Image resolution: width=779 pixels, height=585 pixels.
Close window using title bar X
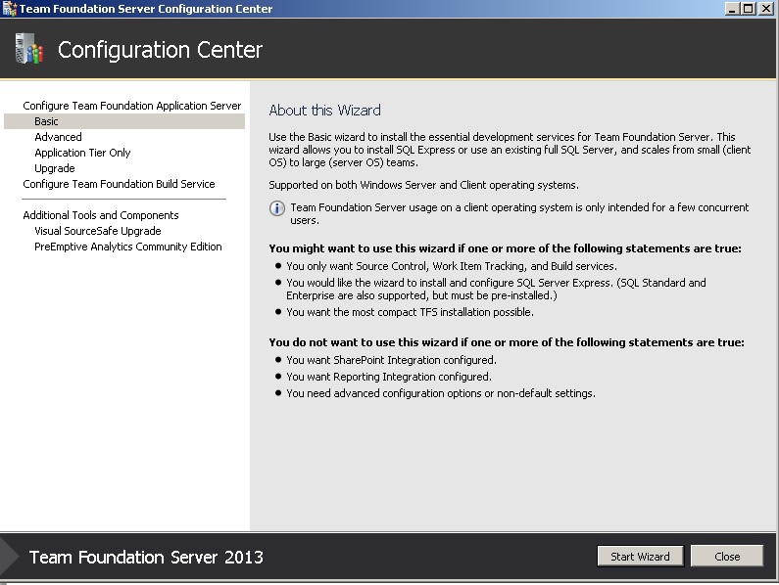pyautogui.click(x=765, y=9)
